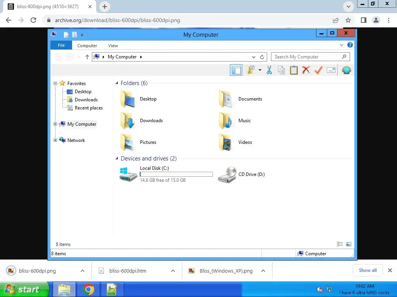This screenshot has height=297, width=397.
Task: Click the Paste clipboard icon
Action: click(294, 70)
